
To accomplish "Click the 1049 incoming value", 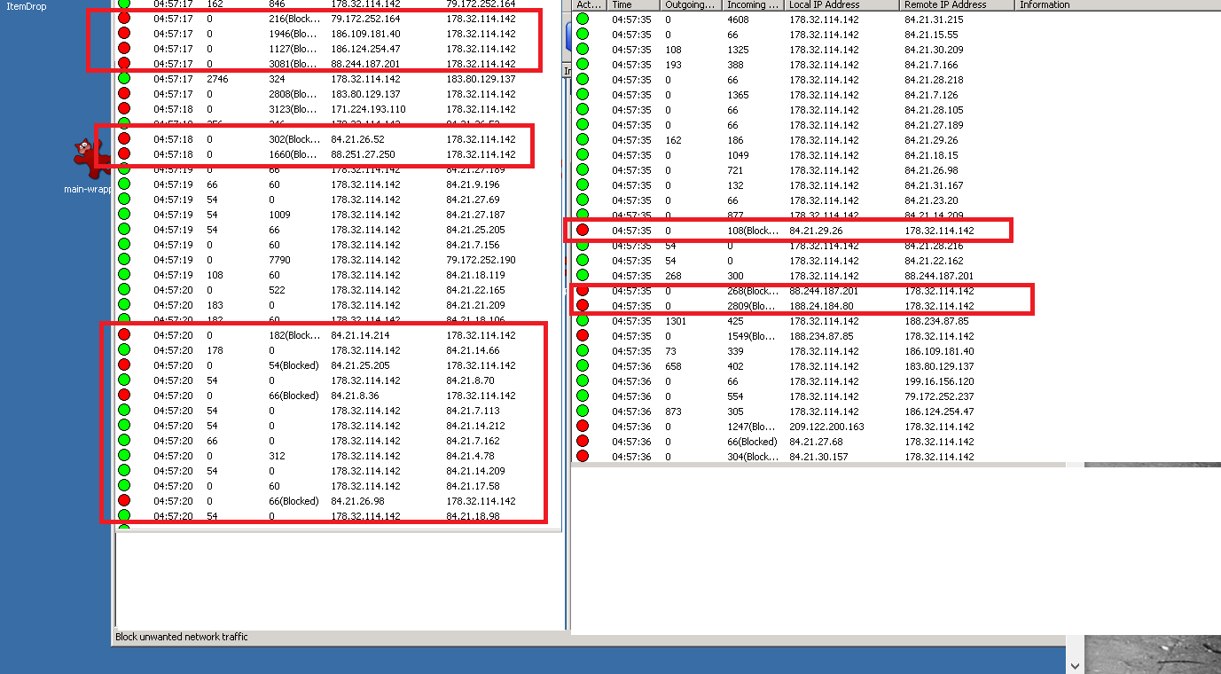I will pos(739,155).
